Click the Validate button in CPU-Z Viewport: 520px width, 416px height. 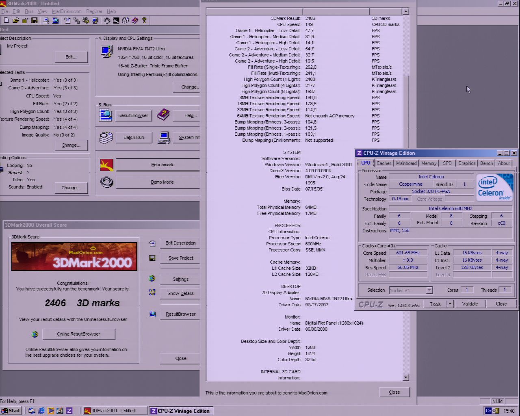point(470,304)
